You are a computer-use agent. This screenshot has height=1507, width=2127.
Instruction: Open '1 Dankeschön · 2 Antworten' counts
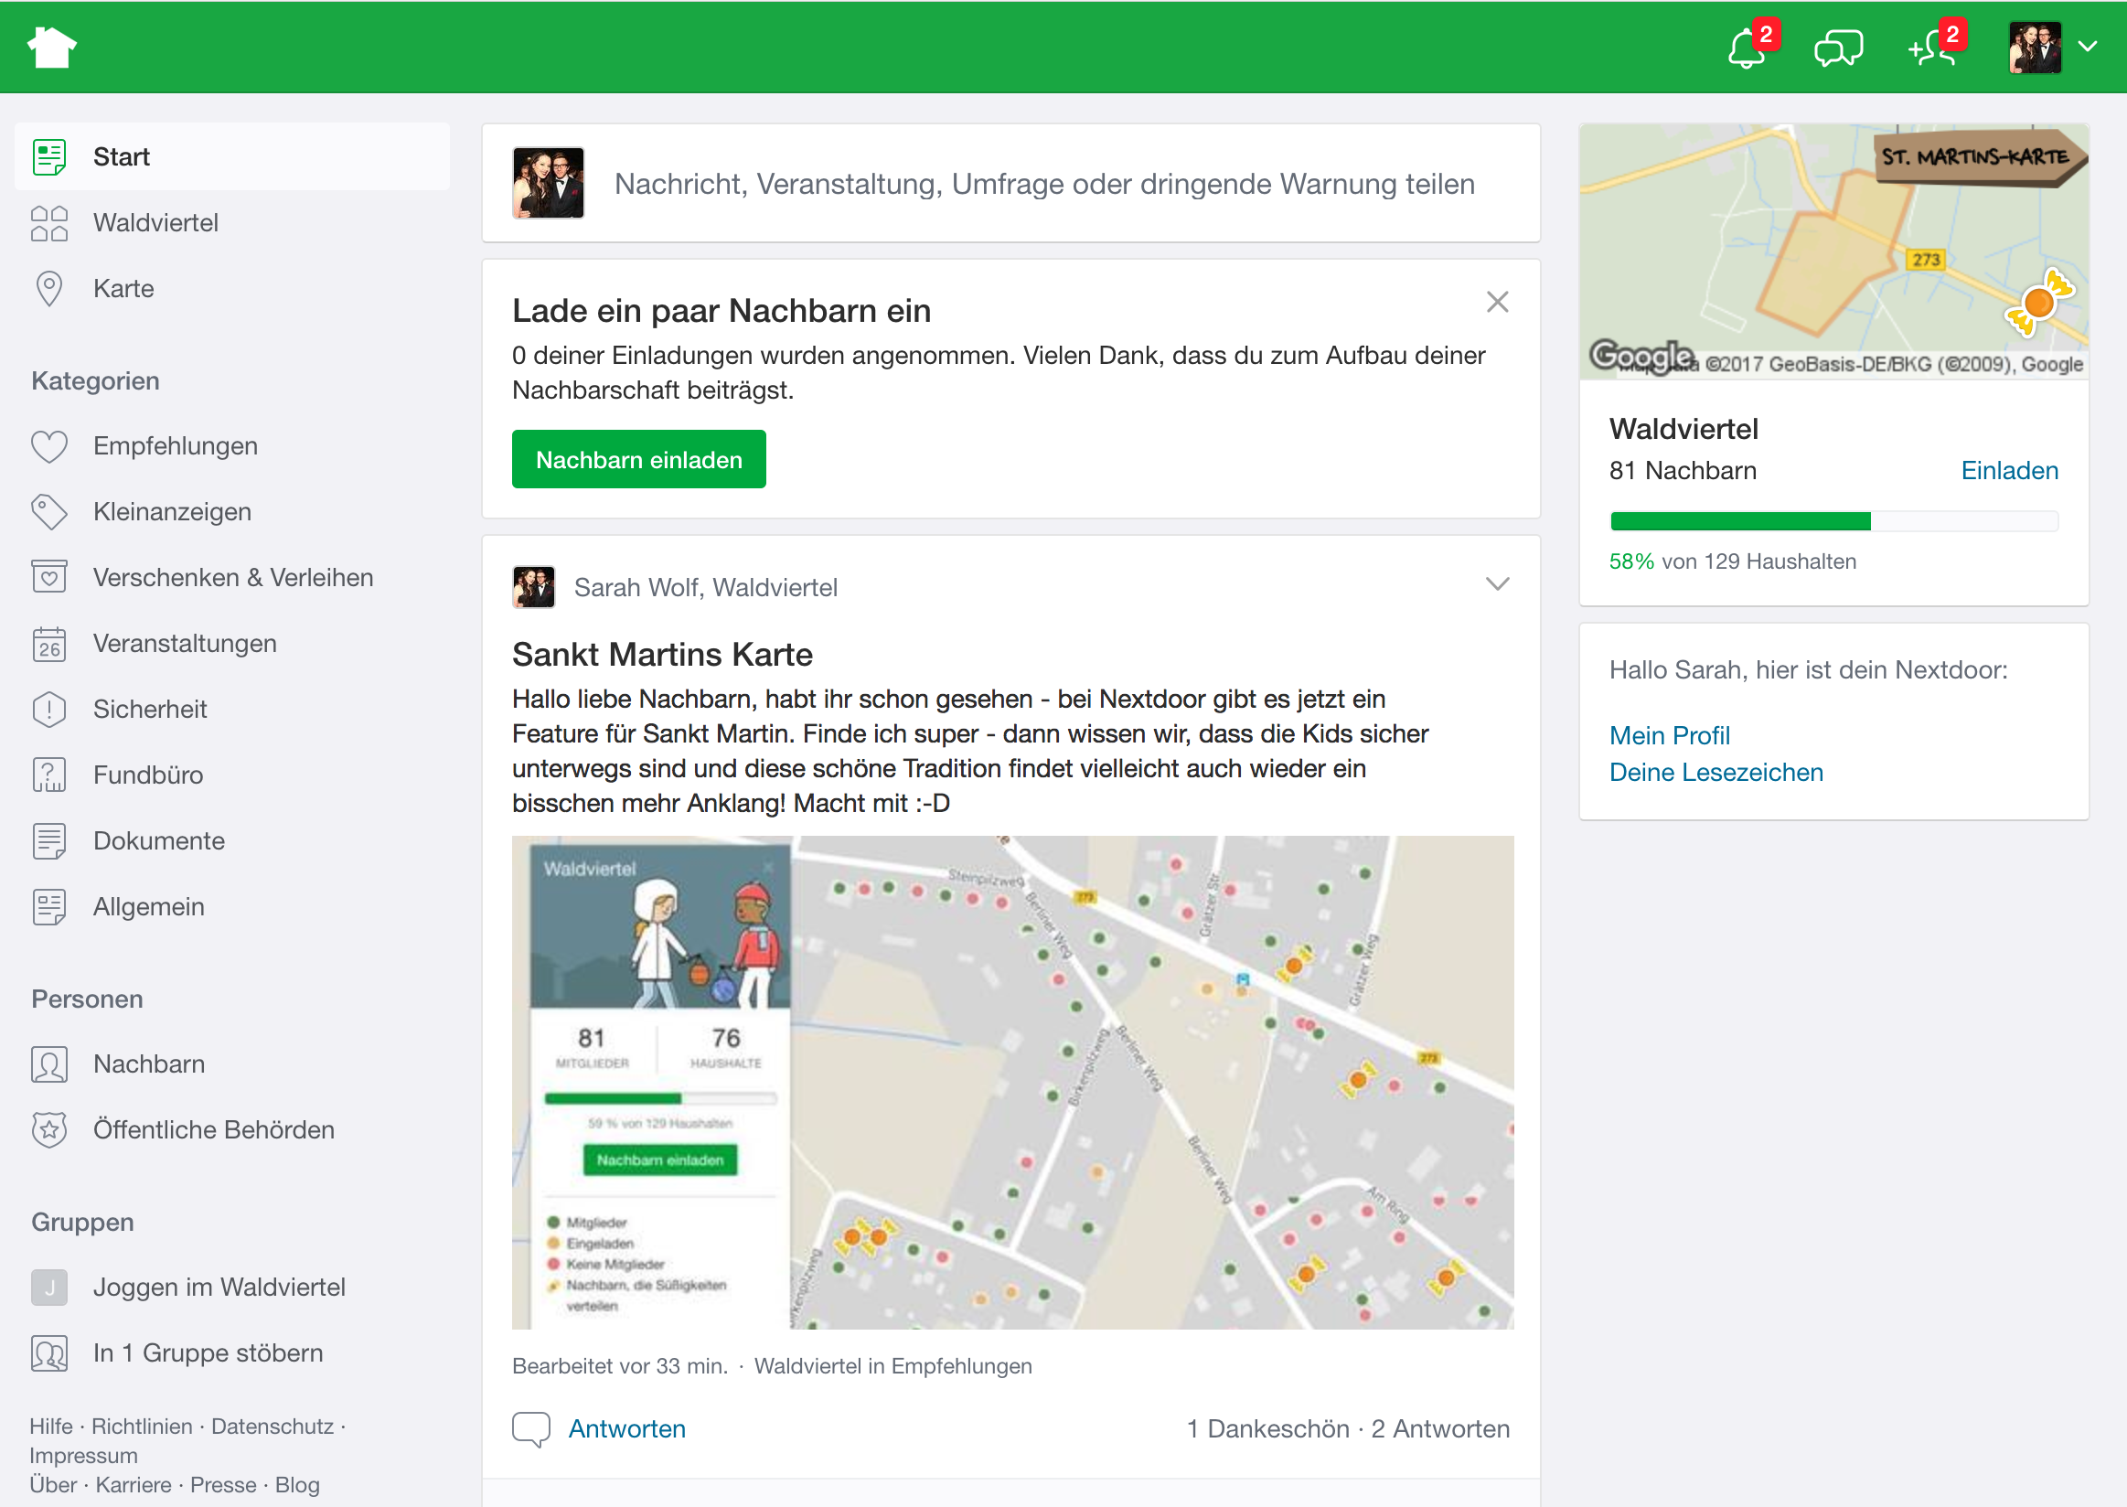pos(1348,1429)
